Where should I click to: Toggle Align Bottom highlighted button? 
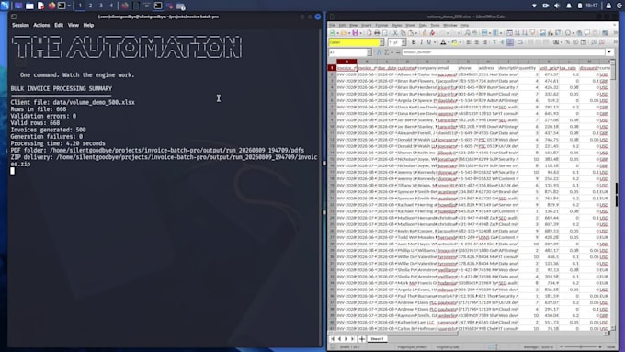click(510, 42)
